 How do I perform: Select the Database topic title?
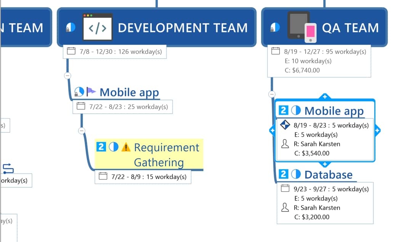point(328,175)
